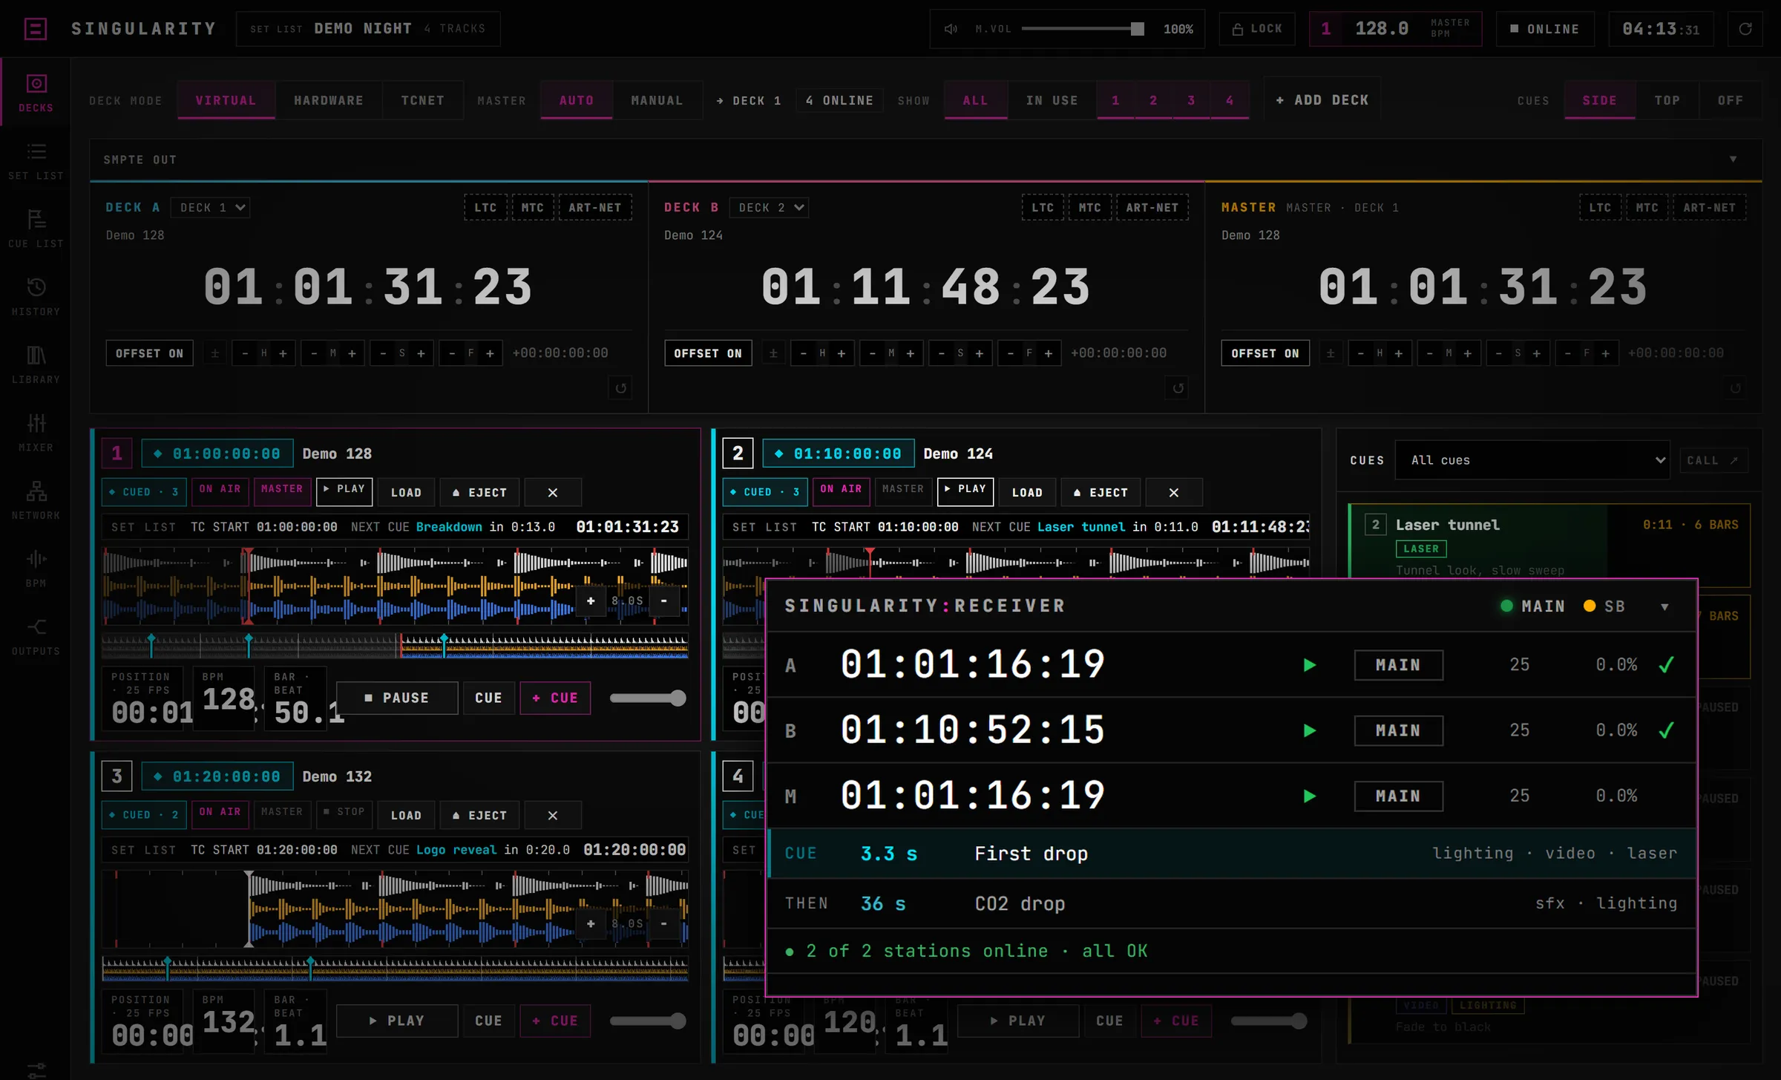Open the Set List sidebar panel

36,161
